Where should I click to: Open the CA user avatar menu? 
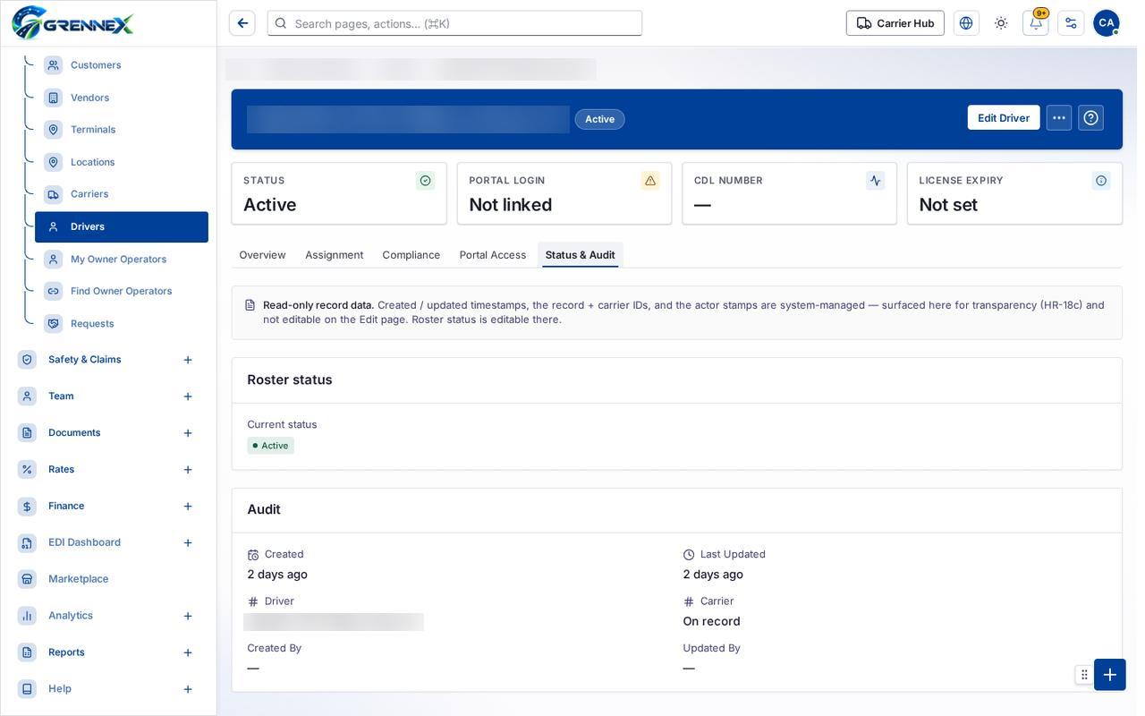pyautogui.click(x=1107, y=23)
